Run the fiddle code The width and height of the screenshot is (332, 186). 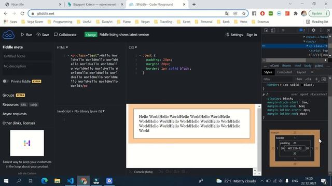click(x=26, y=35)
